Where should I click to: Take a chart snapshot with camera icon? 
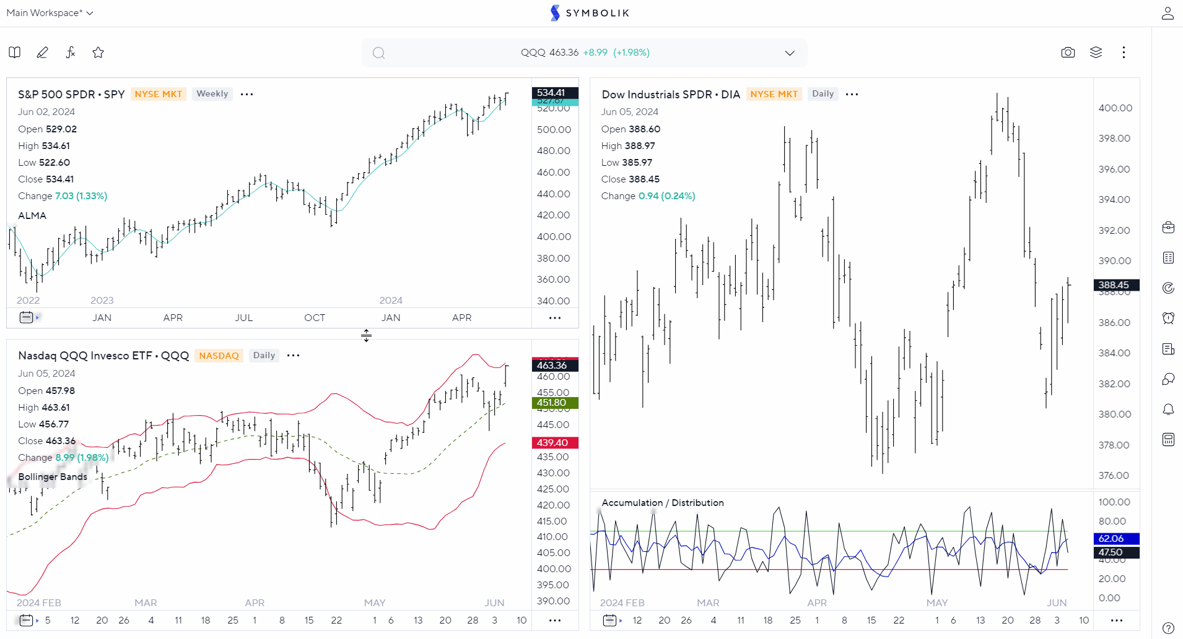(1068, 53)
